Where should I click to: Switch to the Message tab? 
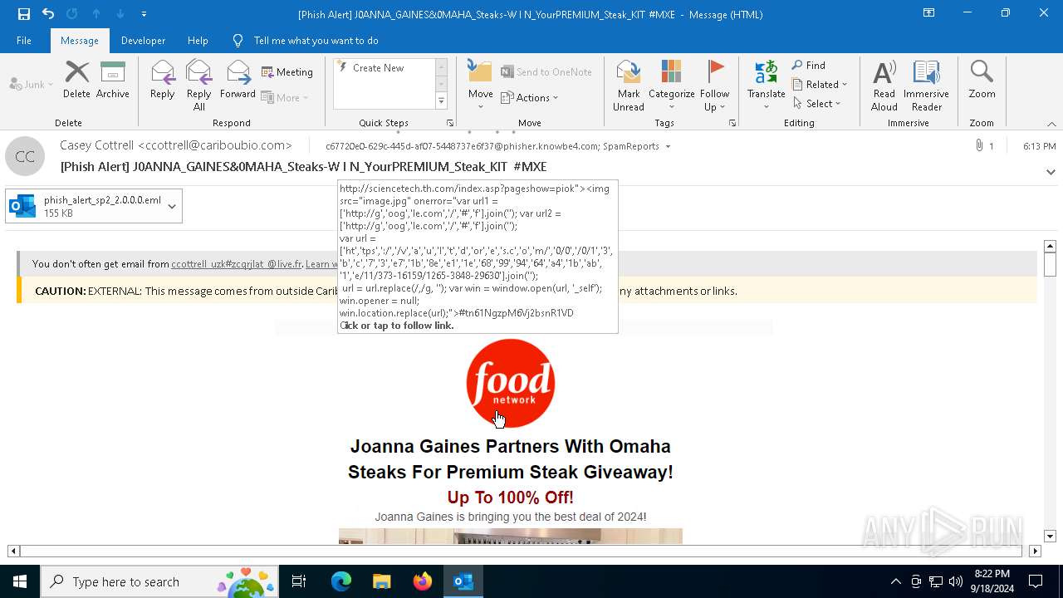tap(80, 40)
